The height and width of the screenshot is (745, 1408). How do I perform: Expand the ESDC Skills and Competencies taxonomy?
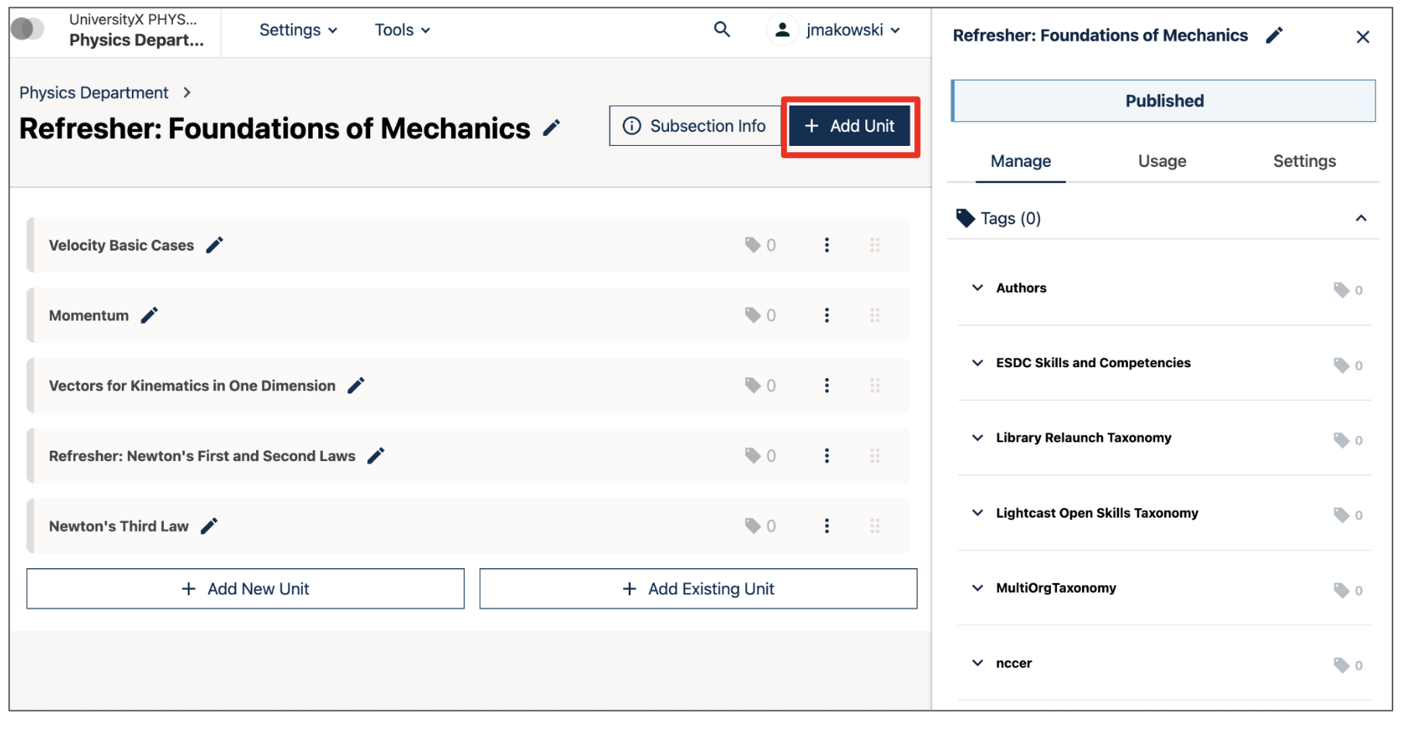point(977,363)
